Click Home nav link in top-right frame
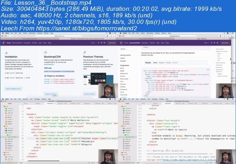This screenshot has width=236, height=164. click(126, 43)
